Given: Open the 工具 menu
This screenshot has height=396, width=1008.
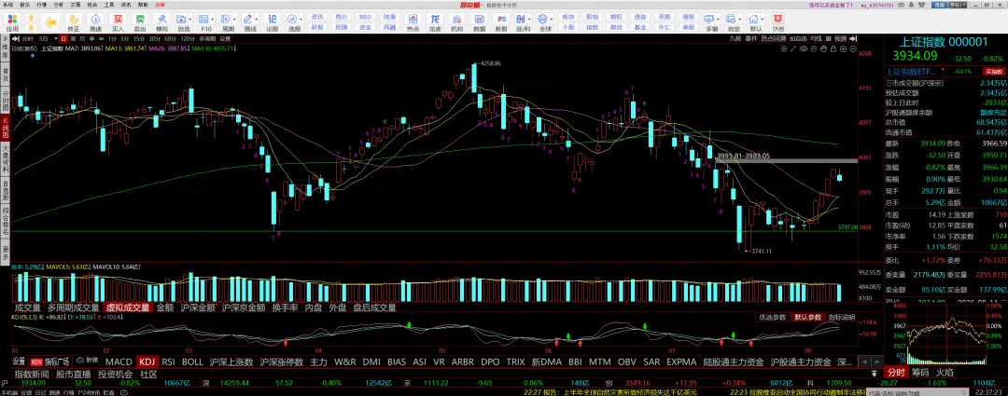Looking at the screenshot, I should tap(108, 4).
